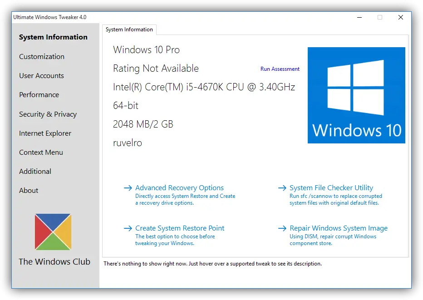The image size is (423, 300).
Task: Click arrow icon beside Repair Windows System Image
Action: 282,228
